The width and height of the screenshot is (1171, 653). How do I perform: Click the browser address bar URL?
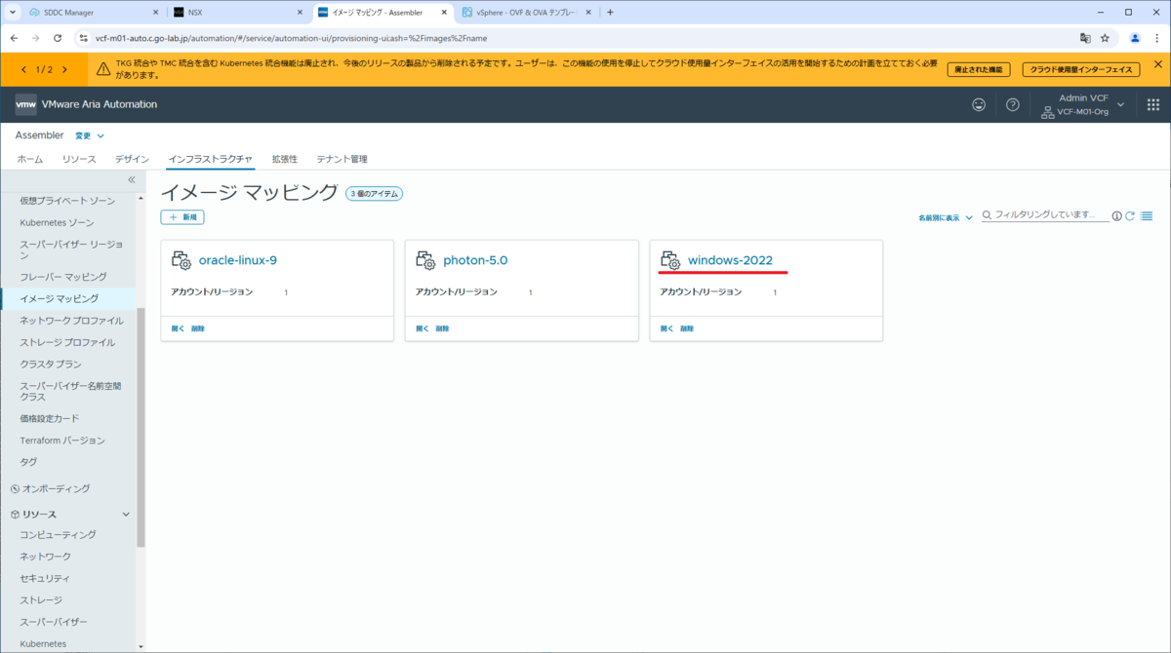click(x=291, y=38)
